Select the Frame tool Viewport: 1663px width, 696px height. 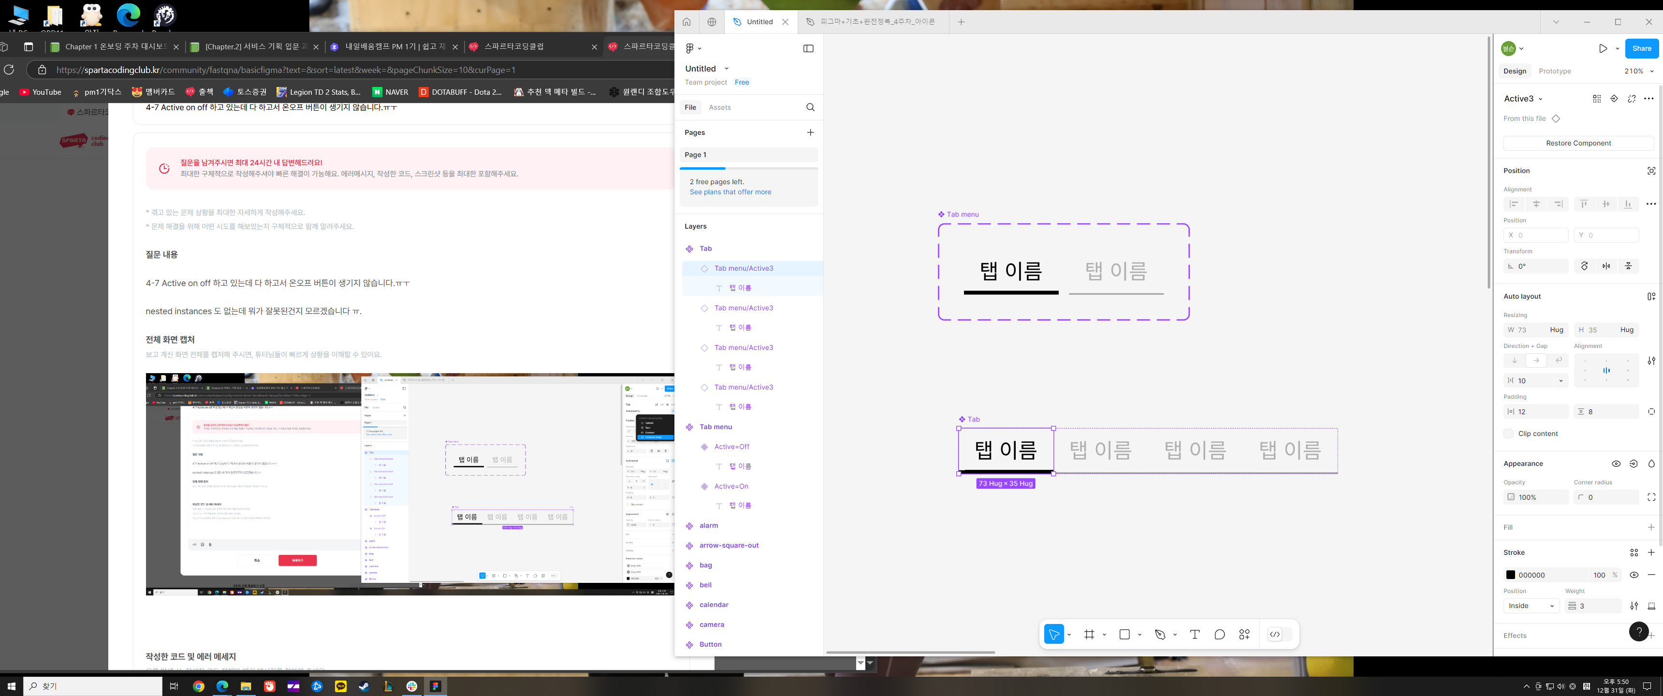click(x=1090, y=635)
